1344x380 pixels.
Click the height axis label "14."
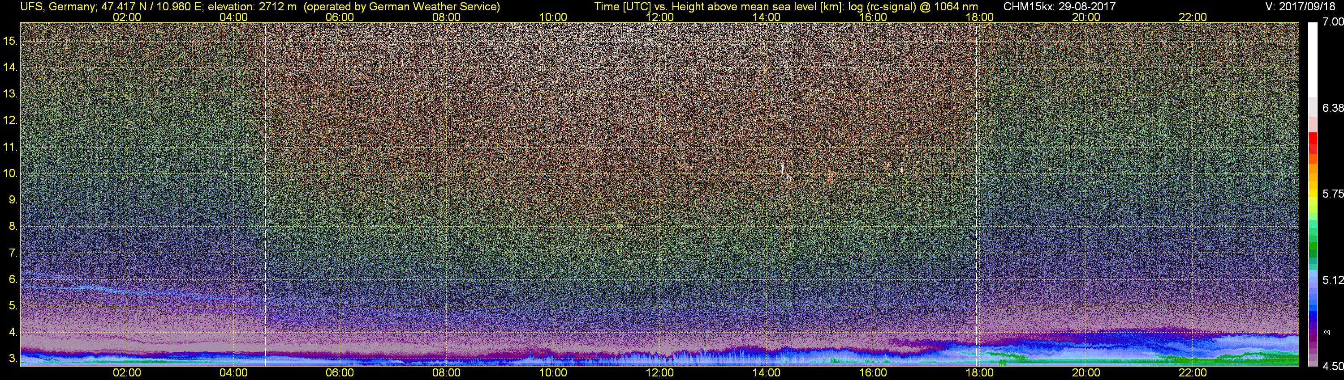(11, 67)
